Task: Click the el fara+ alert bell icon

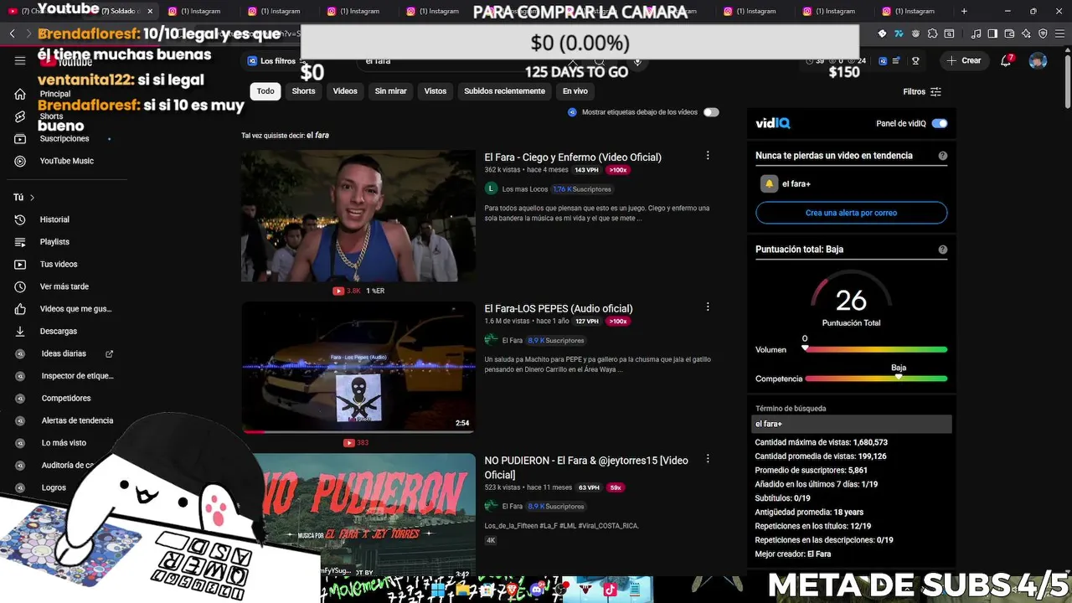Action: point(769,183)
